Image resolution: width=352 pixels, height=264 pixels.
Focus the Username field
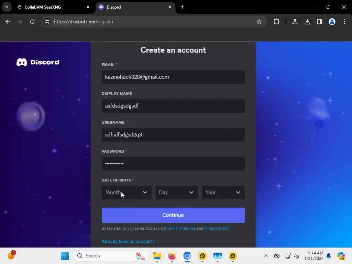[173, 135]
